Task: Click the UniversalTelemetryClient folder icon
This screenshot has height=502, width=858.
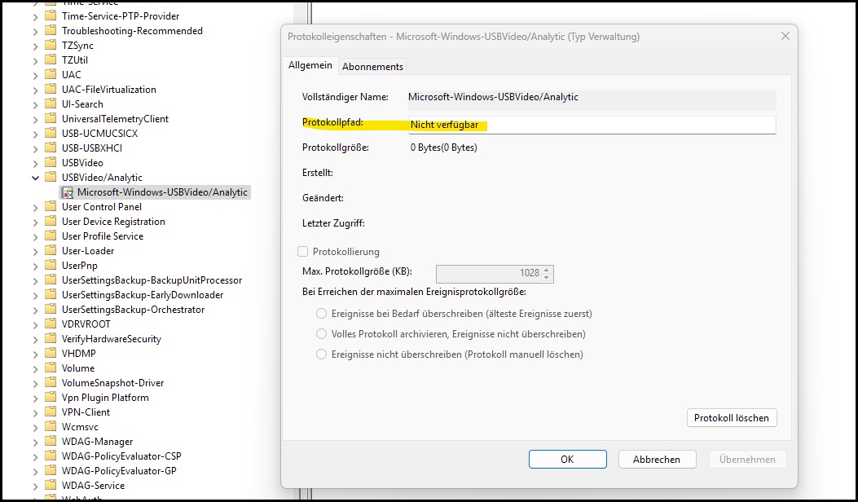Action: pyautogui.click(x=51, y=118)
